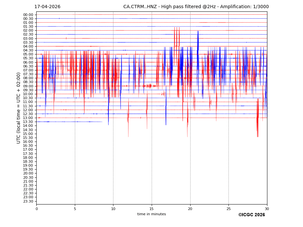Click the 09:00 time row label
The width and height of the screenshot is (303, 227).
(x=28, y=86)
